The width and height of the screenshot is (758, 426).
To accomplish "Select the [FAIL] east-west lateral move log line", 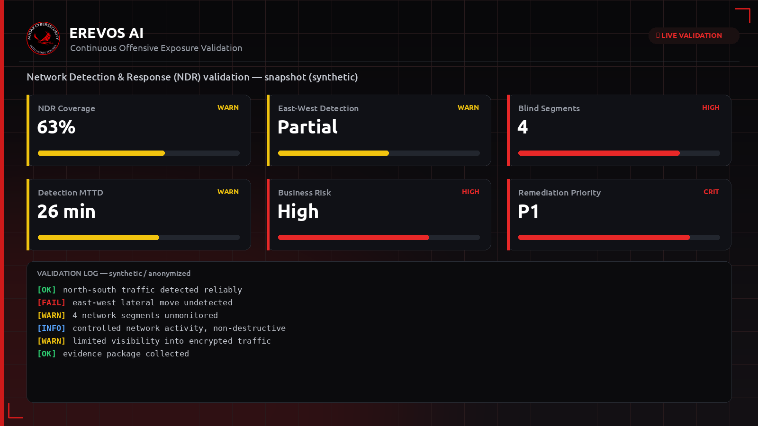I will (135, 302).
